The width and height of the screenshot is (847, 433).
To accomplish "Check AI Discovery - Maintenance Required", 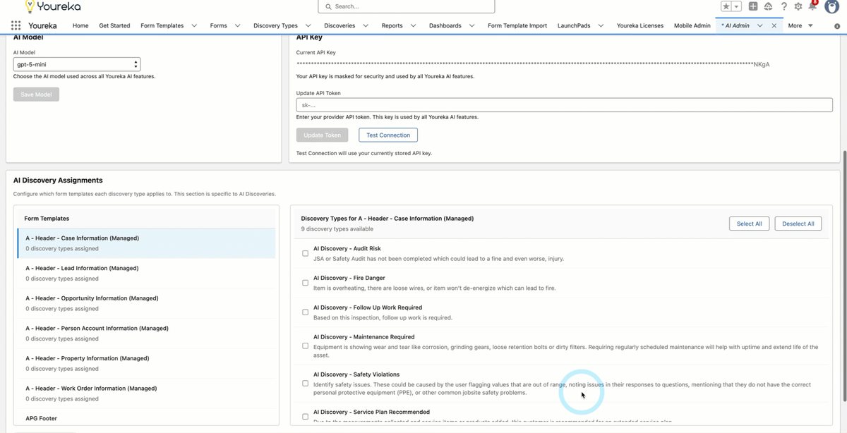I will pyautogui.click(x=305, y=346).
